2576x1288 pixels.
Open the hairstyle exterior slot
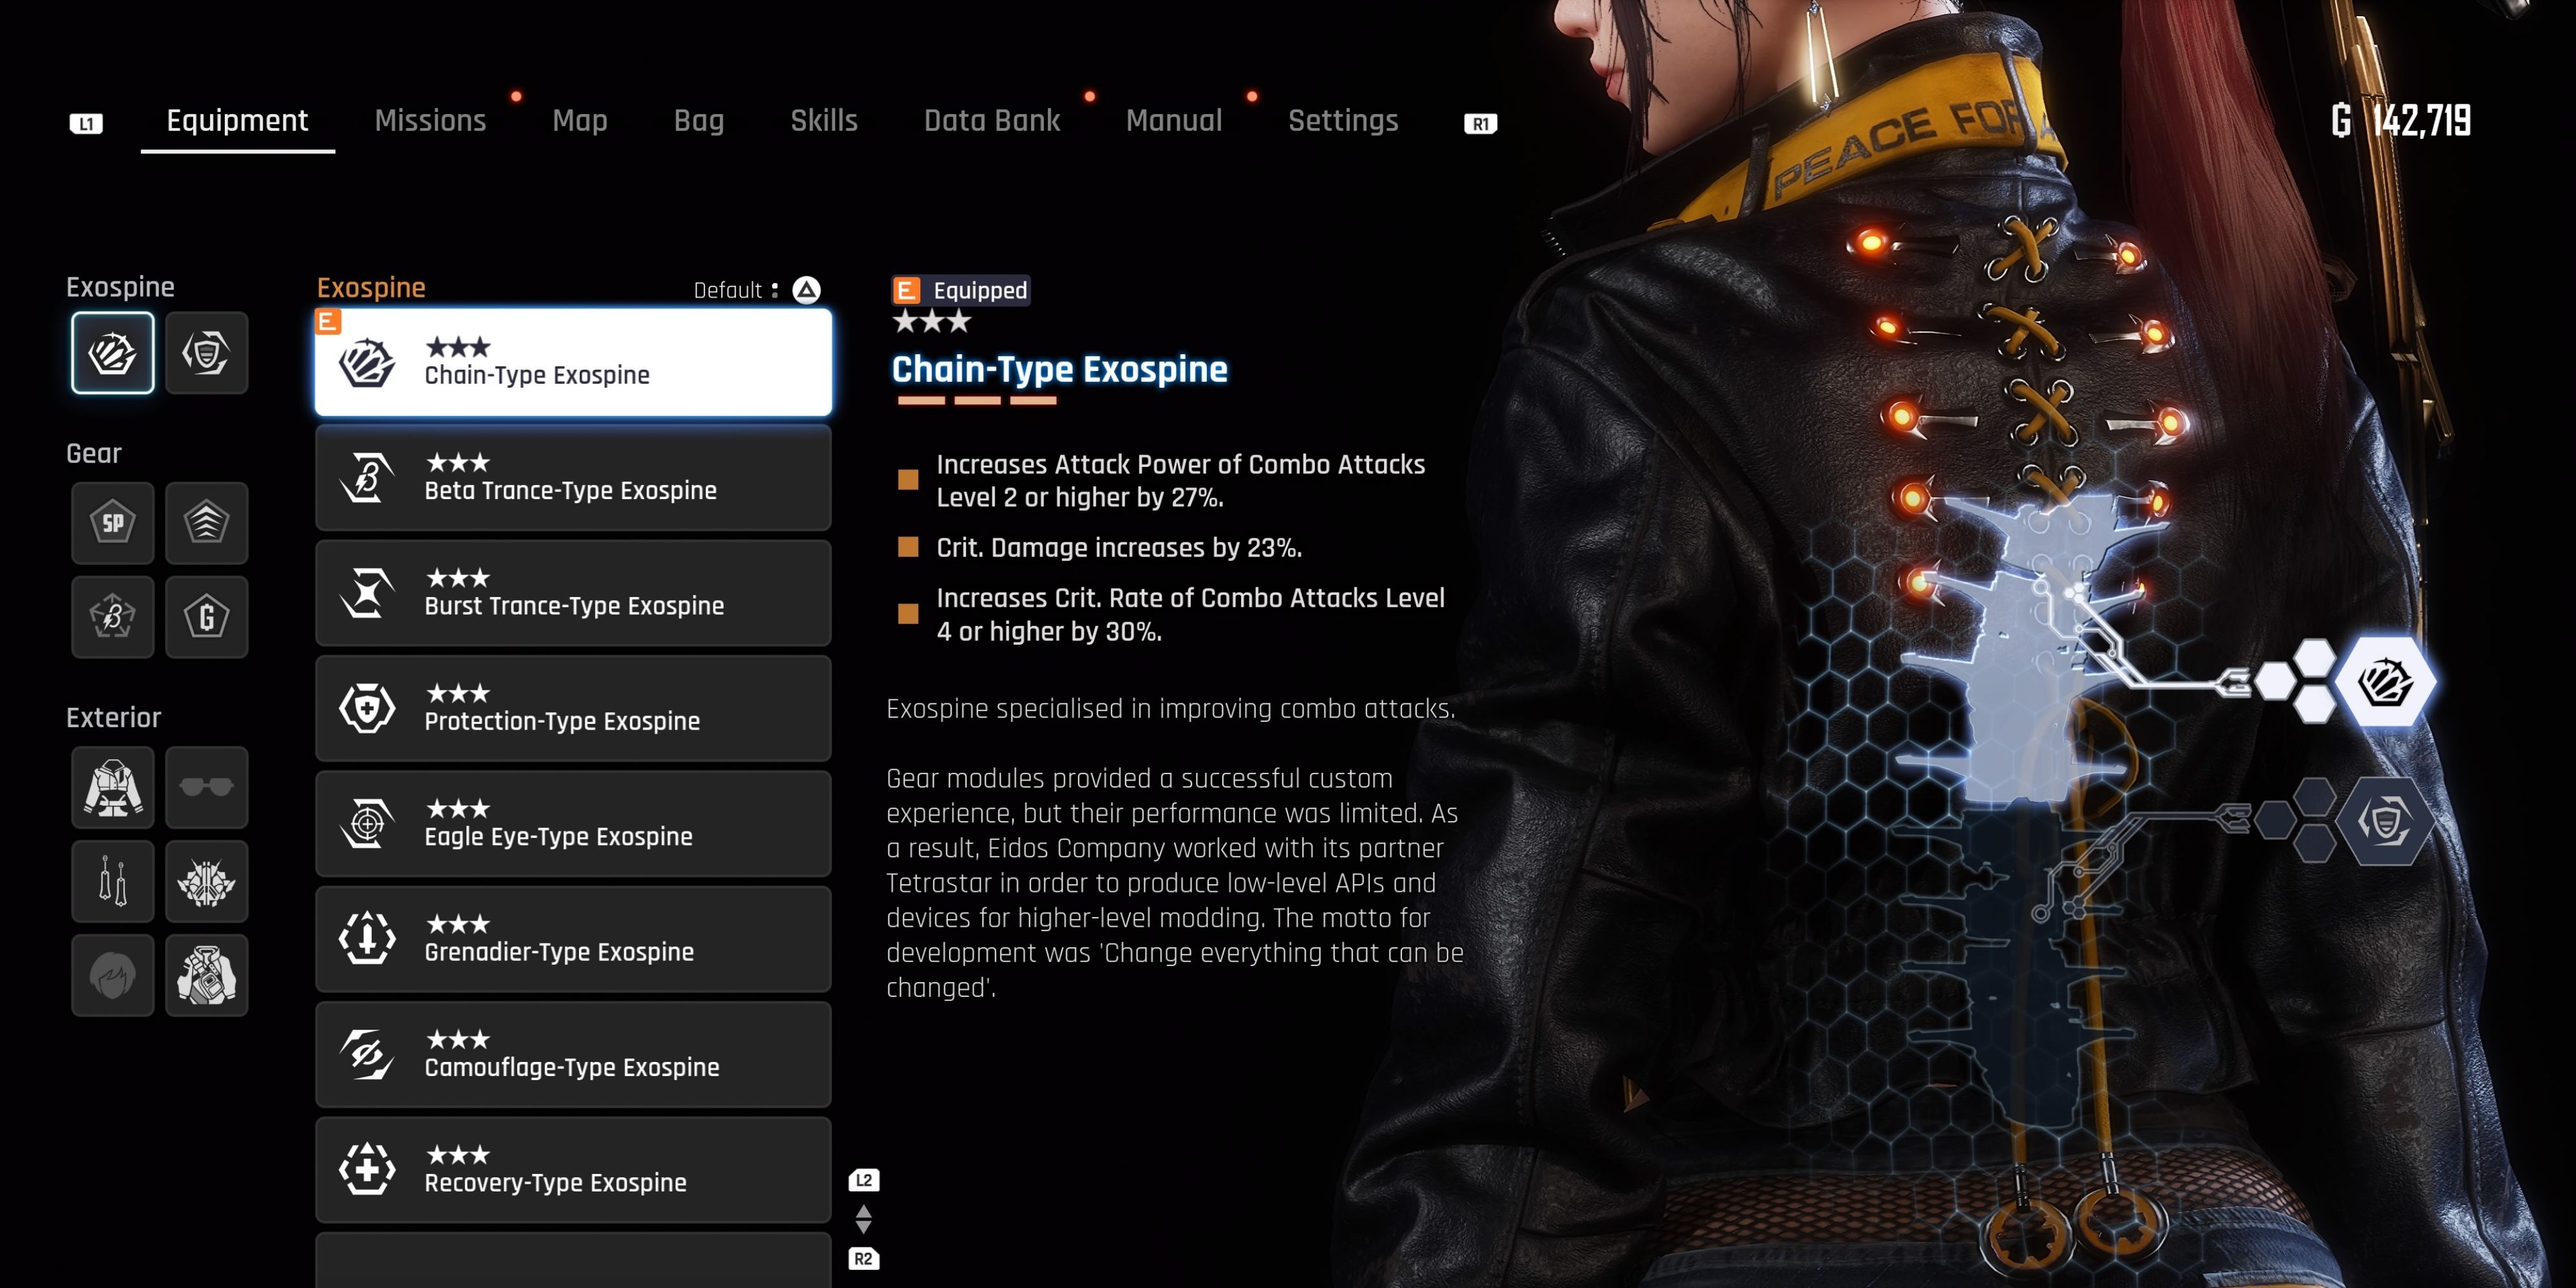[x=112, y=975]
